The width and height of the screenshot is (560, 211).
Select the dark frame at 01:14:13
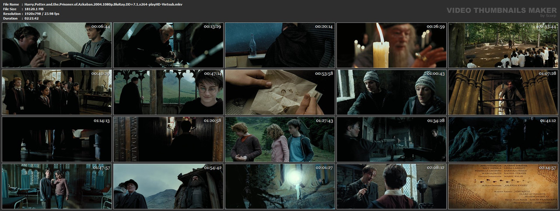pyautogui.click(x=57, y=139)
